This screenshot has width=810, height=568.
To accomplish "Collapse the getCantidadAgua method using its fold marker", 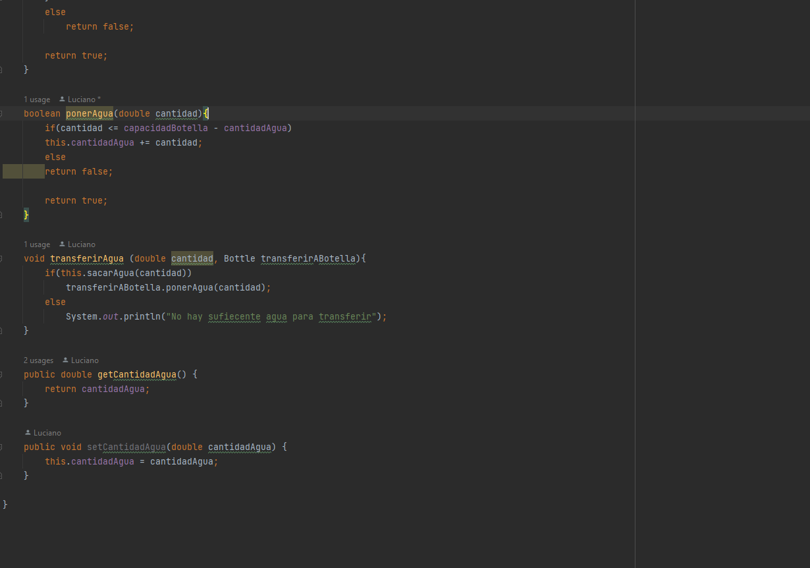I will [x=1, y=374].
